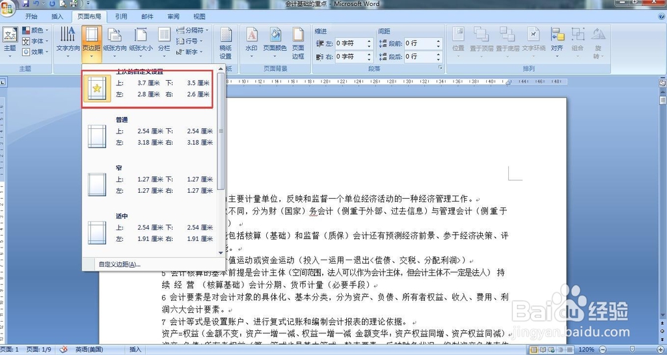
Task: Click the margins gallery scrollbar down arrow
Action: point(221,252)
